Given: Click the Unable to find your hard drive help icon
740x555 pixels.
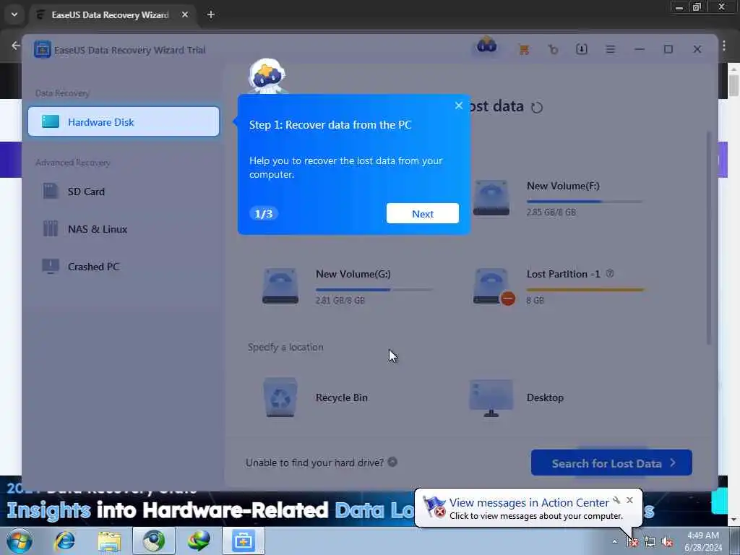Looking at the screenshot, I should (392, 462).
